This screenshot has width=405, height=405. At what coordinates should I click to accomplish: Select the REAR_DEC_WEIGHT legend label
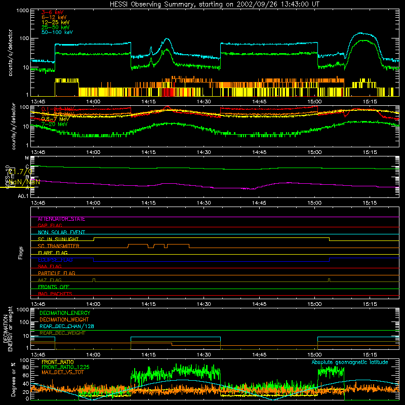click(62, 333)
